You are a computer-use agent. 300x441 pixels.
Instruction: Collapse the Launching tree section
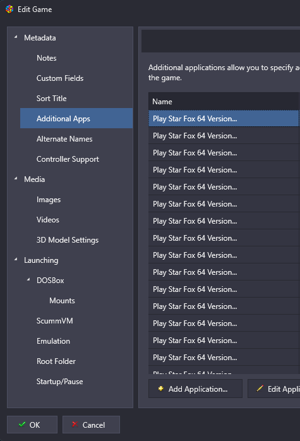16,259
